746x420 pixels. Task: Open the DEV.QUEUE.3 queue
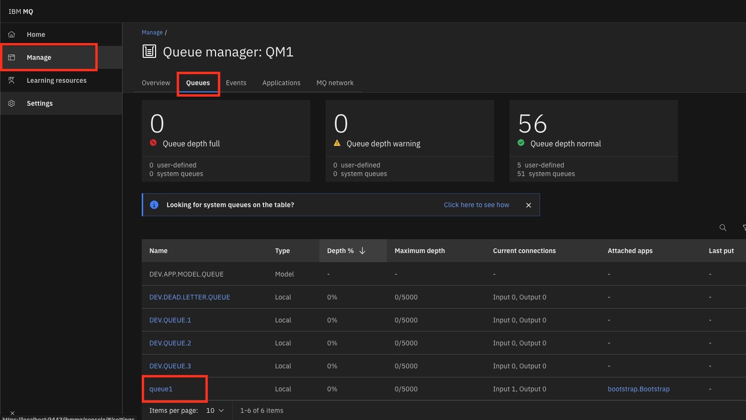click(170, 366)
